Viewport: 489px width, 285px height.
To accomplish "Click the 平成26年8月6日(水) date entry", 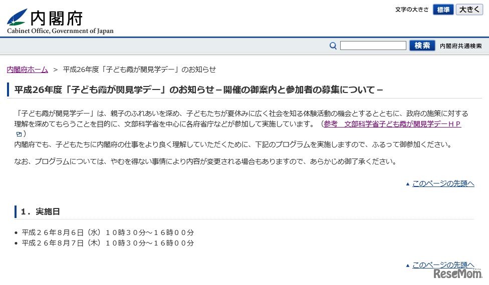I will point(108,232).
